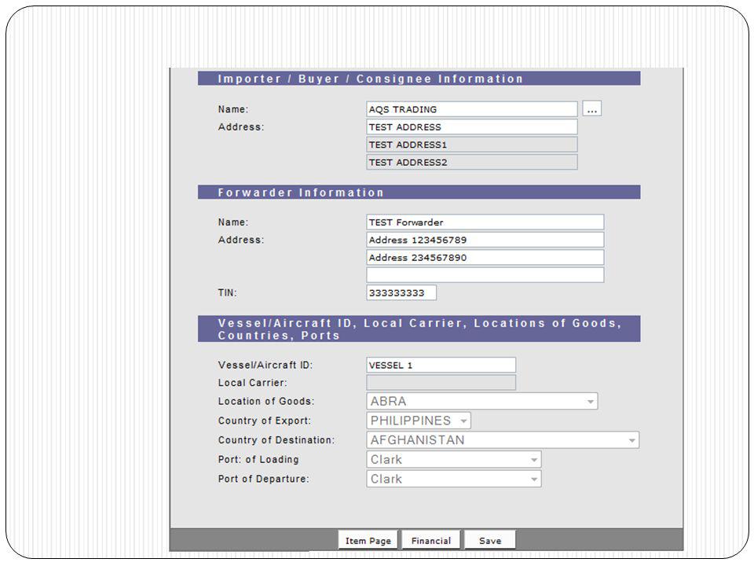Select the TEST ADDRESS2 field
The height and width of the screenshot is (566, 754).
471,162
